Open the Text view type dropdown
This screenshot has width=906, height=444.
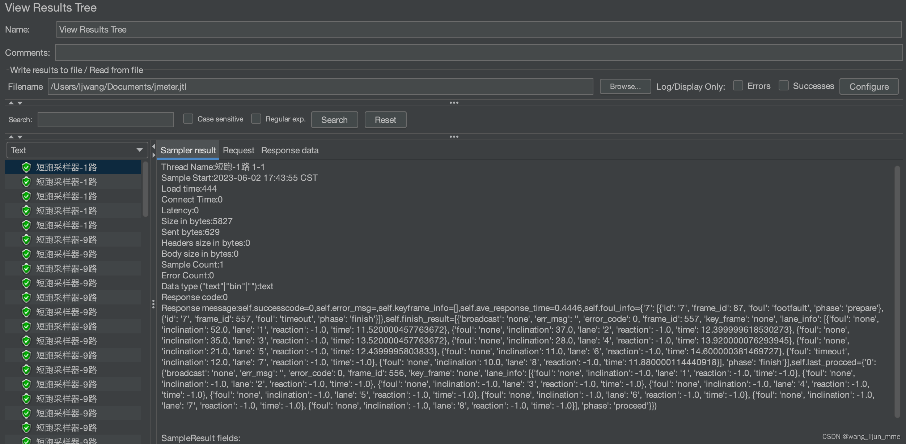point(139,150)
